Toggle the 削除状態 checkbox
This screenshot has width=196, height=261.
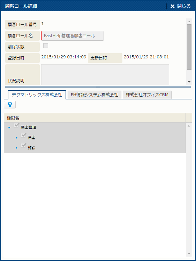pyautogui.click(x=46, y=46)
